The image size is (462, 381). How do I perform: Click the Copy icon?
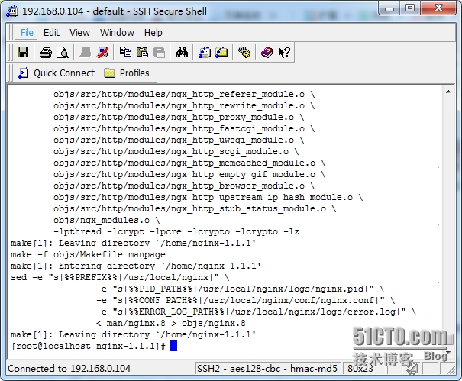coord(125,52)
